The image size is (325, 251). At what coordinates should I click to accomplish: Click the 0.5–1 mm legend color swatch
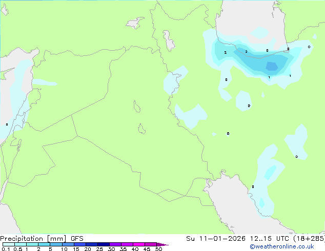(x=21, y=244)
